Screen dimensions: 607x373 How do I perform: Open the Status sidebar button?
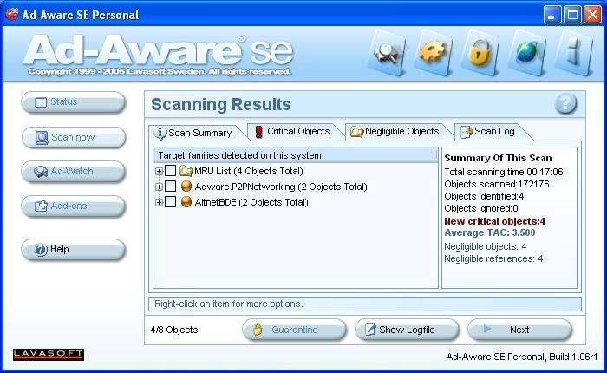tap(74, 102)
